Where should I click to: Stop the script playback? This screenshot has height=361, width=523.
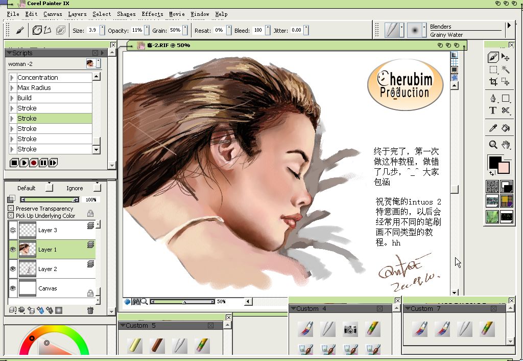click(14, 163)
